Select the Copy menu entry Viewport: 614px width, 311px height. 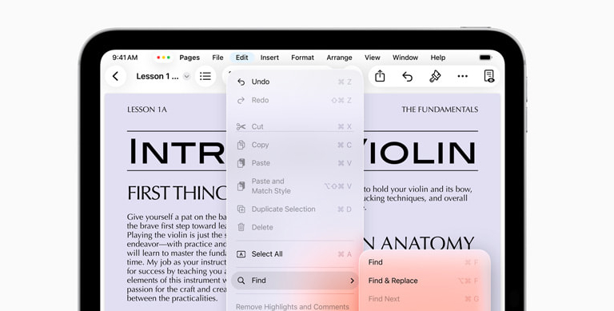coord(294,145)
